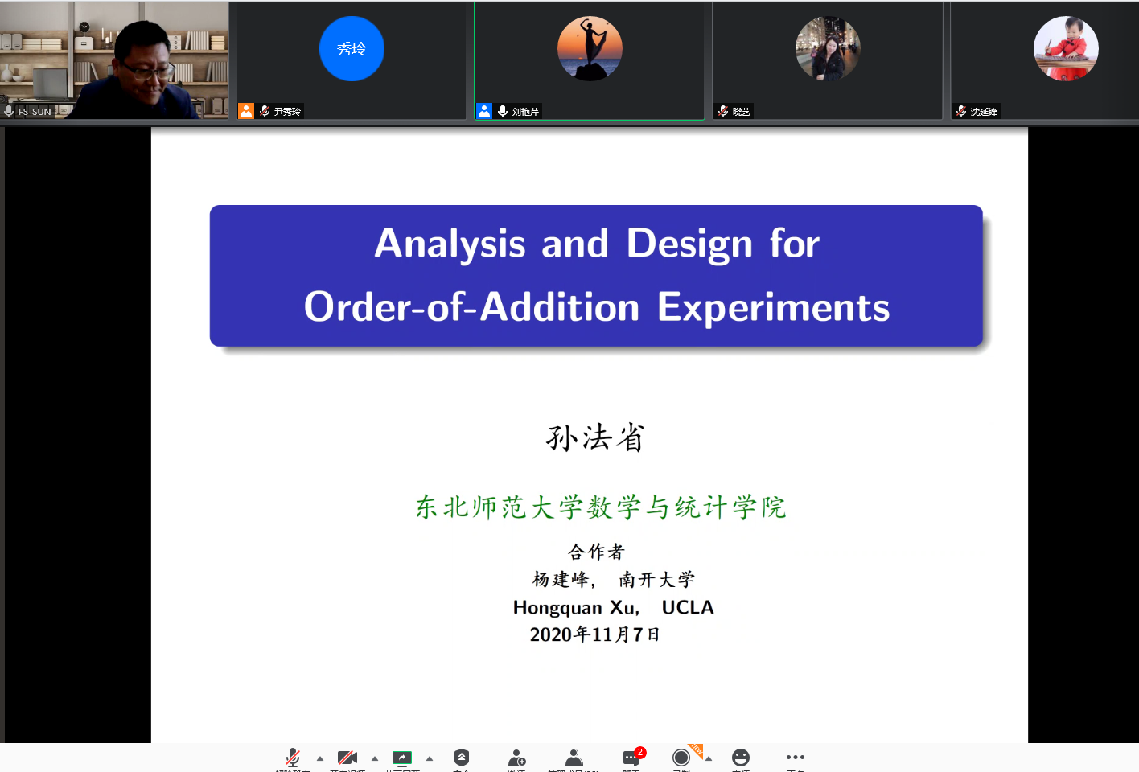
Task: Unmute the microphone in the meeting toolbar
Action: (293, 758)
